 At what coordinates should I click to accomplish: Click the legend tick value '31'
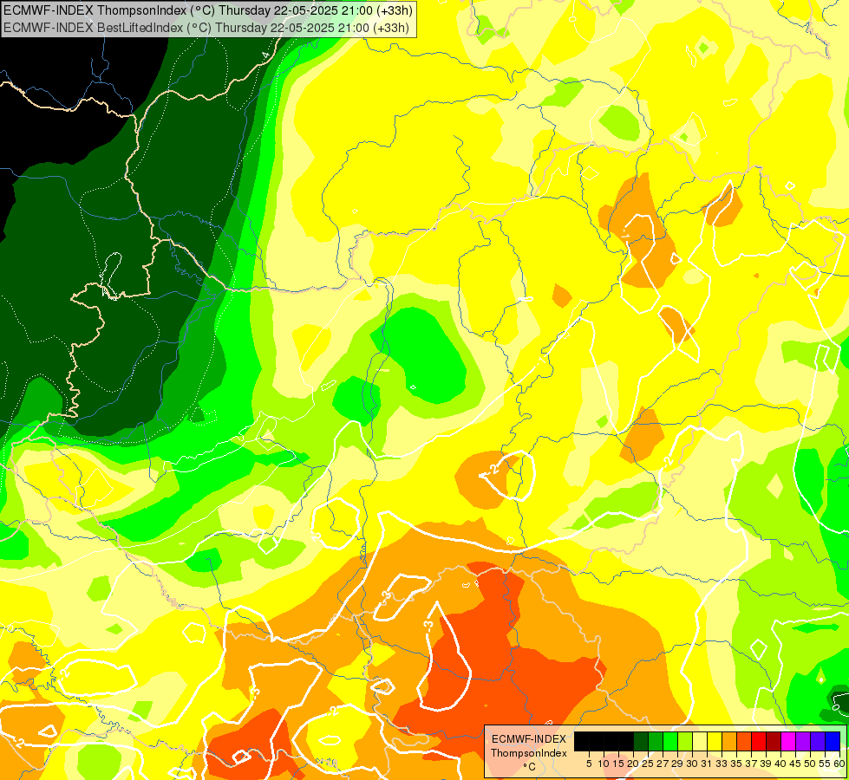(707, 764)
